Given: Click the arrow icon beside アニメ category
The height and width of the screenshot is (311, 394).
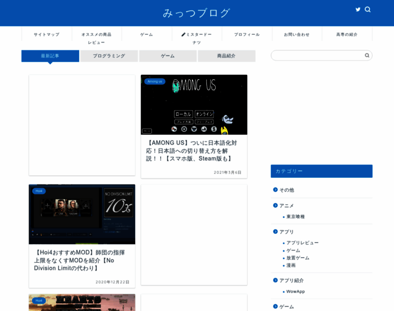Looking at the screenshot, I should click(275, 205).
